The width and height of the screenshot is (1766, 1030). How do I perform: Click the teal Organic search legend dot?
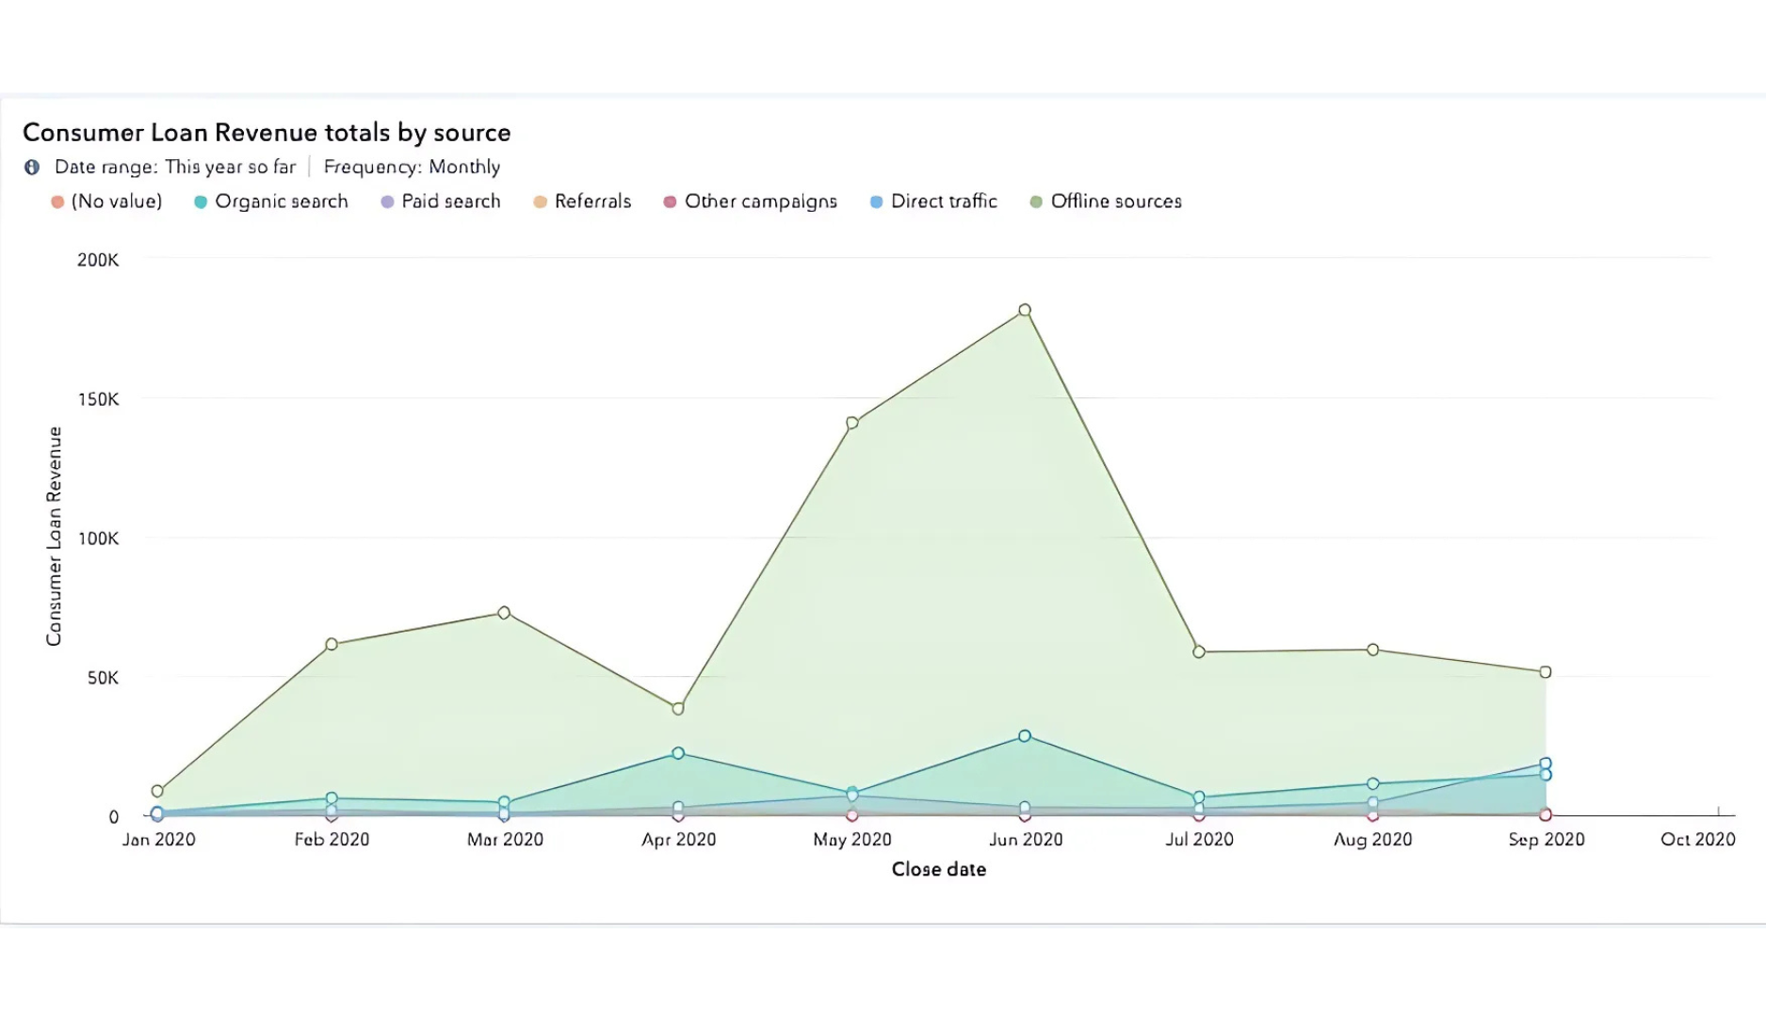[x=201, y=202]
